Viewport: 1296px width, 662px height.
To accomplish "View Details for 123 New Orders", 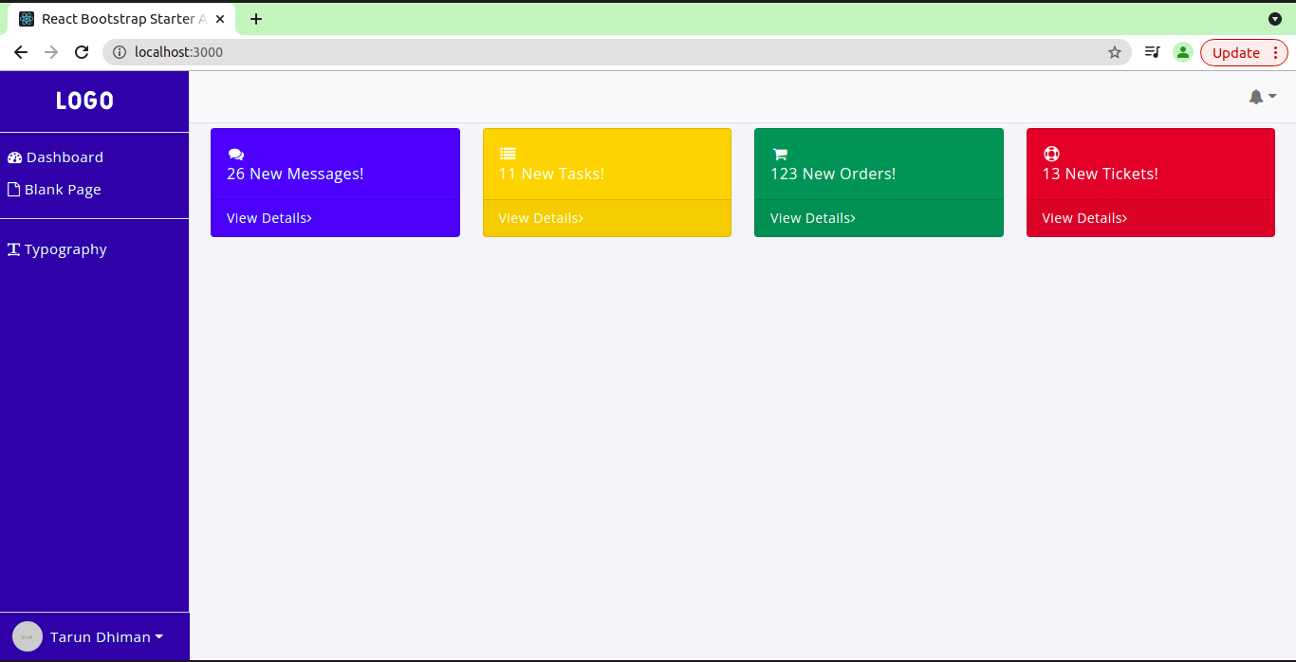I will point(812,218).
